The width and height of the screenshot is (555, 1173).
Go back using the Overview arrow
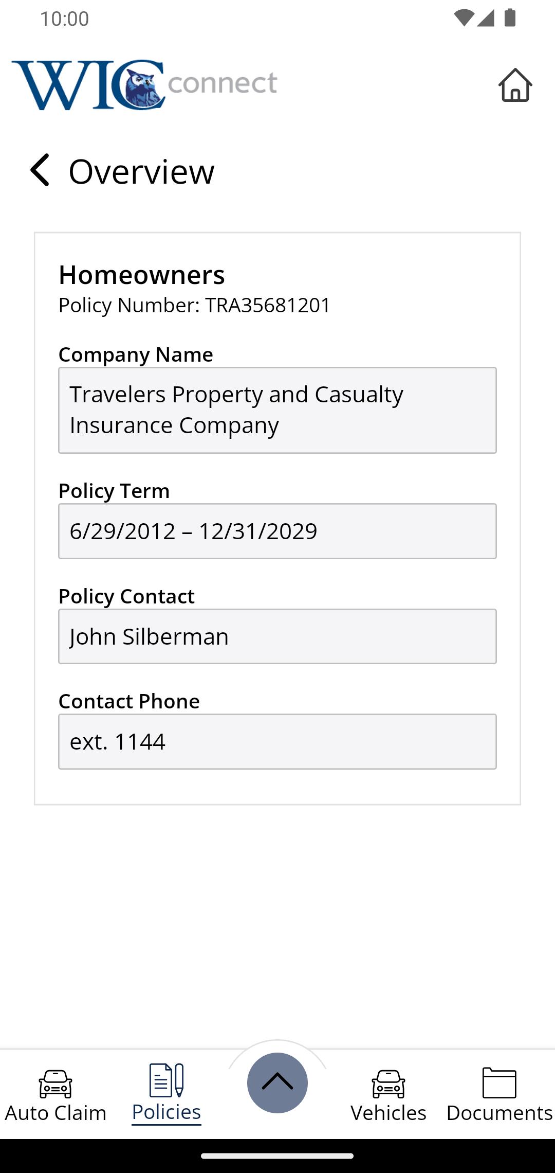[x=40, y=170]
